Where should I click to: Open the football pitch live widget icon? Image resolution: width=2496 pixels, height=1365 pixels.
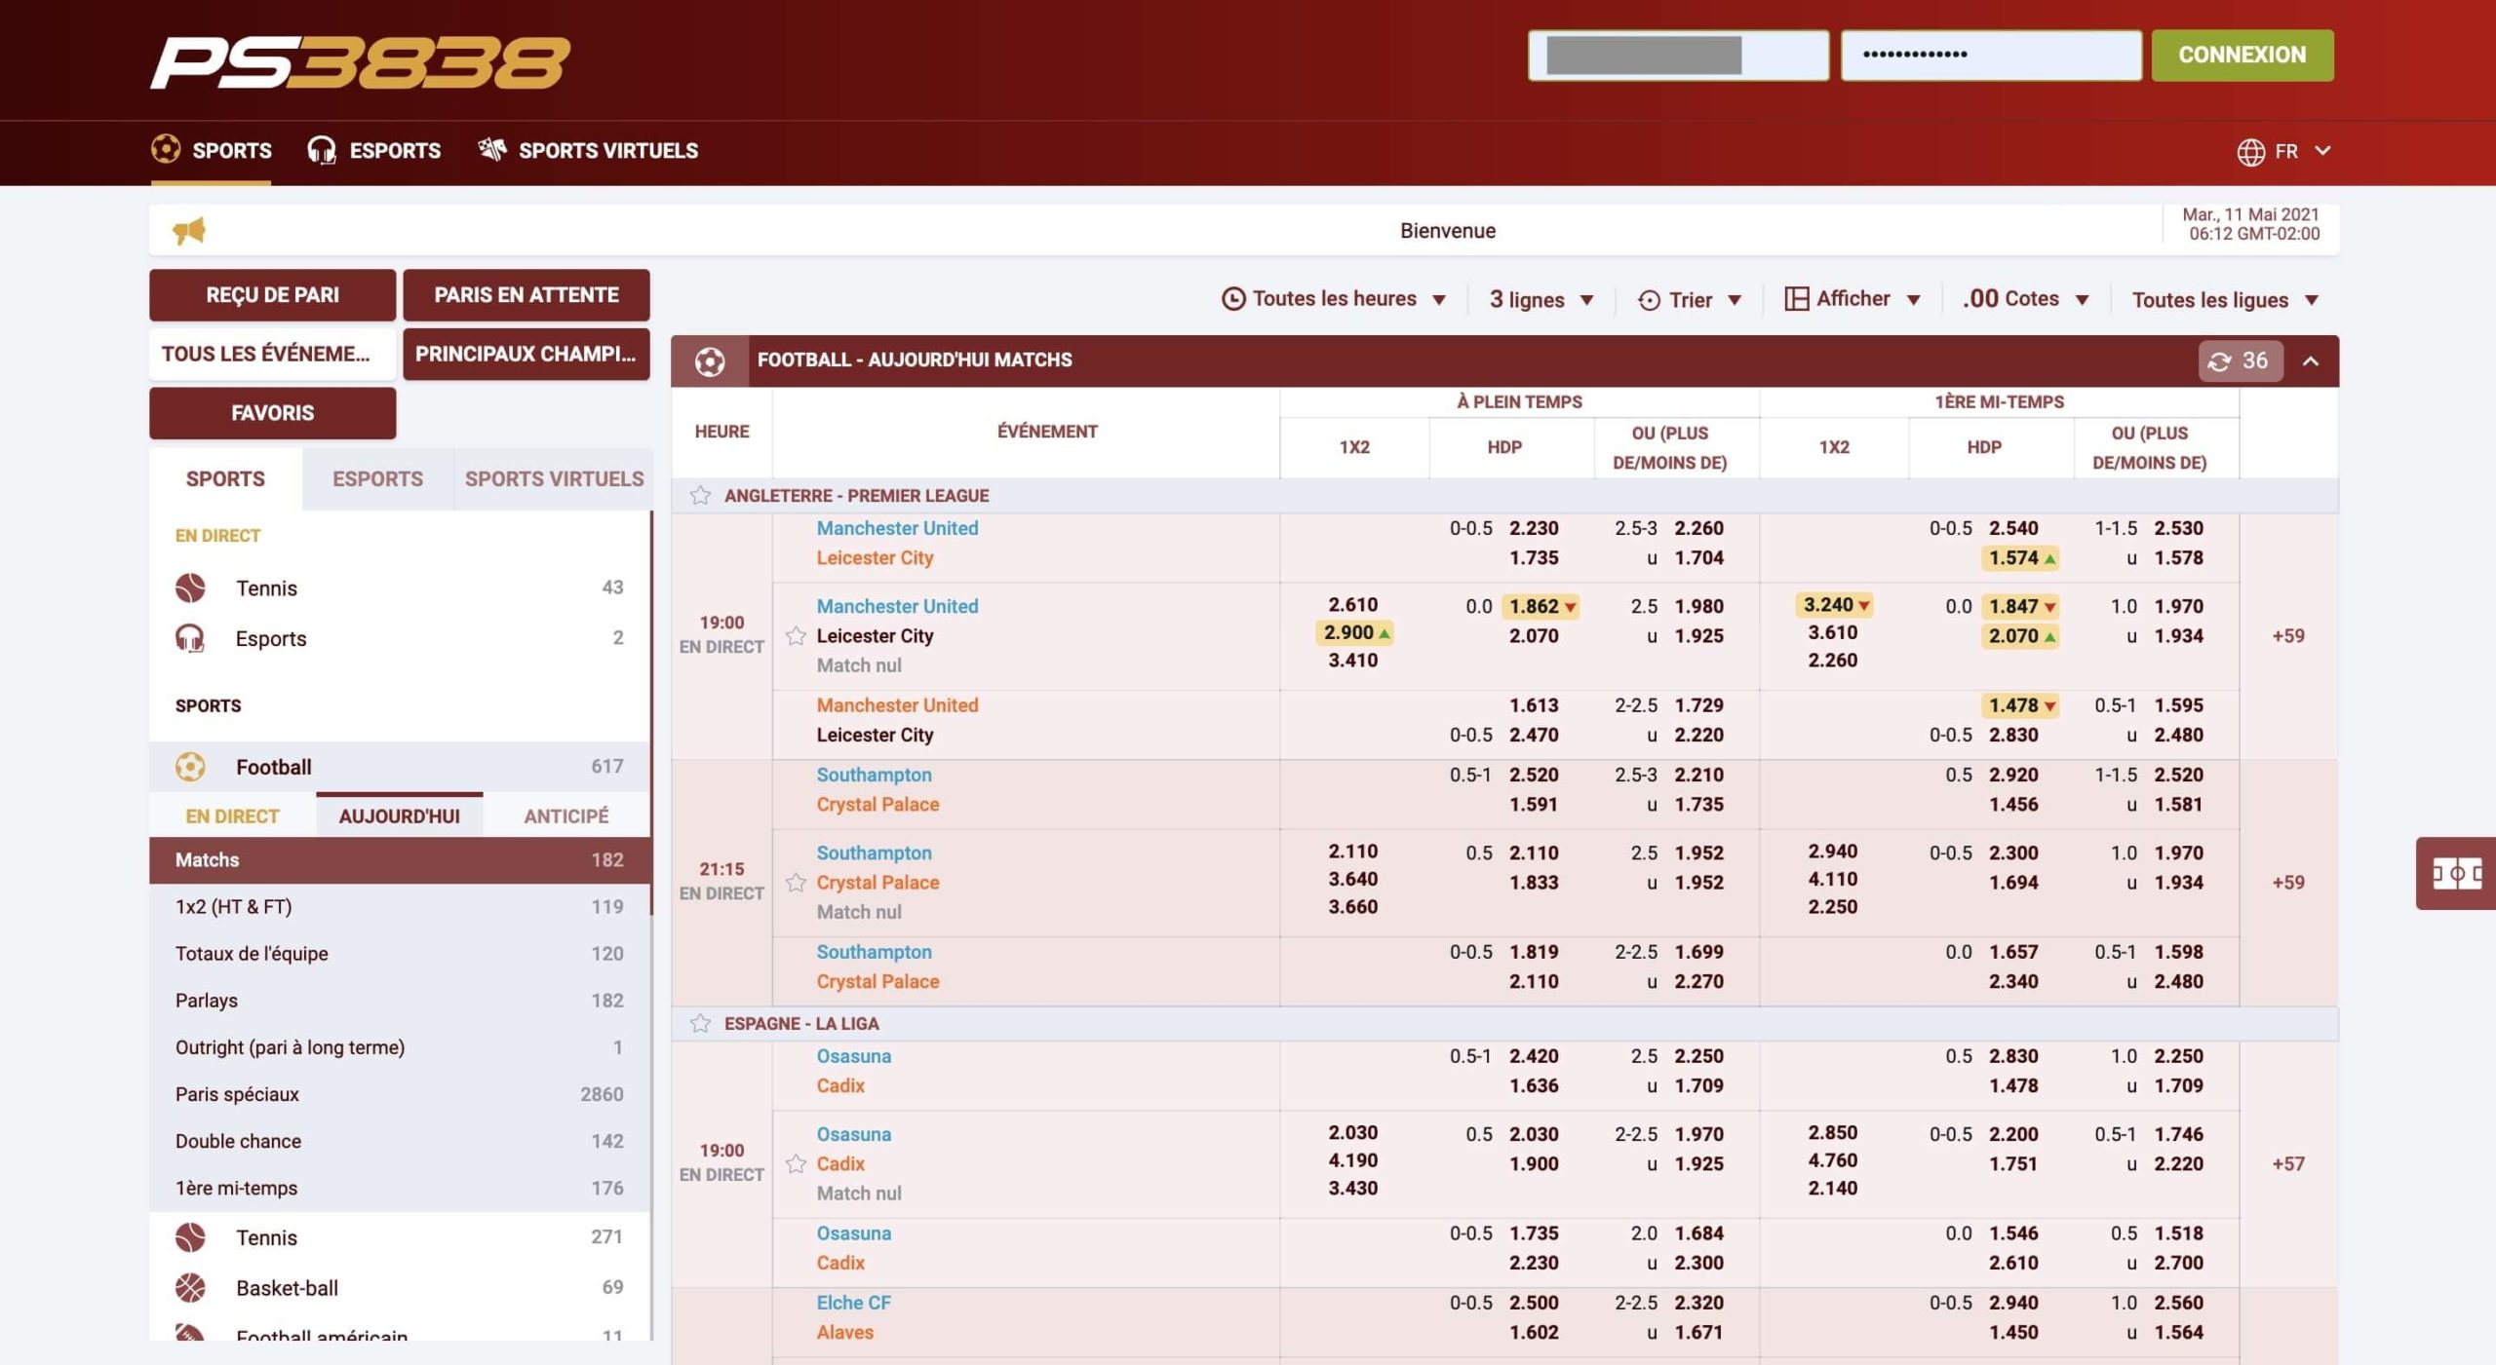click(x=2456, y=873)
